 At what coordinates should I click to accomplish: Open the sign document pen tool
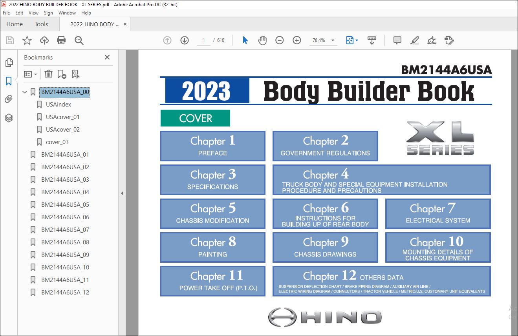(x=432, y=40)
